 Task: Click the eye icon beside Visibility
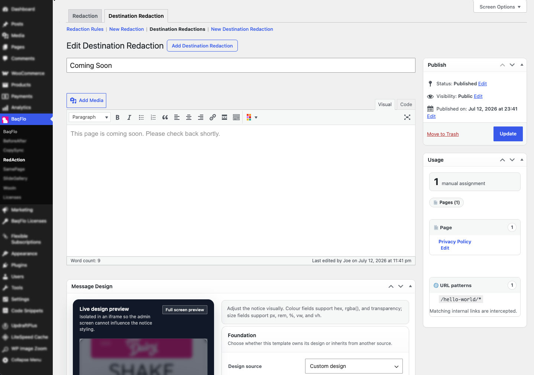tap(430, 96)
